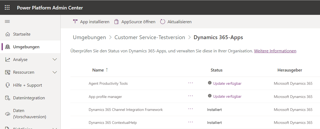
Task: Click Microsoft Dynamics 365 publisher for Agent Productivity Tools
Action: (x=293, y=83)
